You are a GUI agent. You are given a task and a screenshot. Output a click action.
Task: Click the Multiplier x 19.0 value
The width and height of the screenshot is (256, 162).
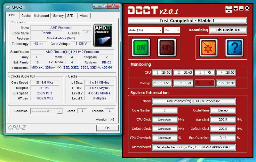pos(45,88)
